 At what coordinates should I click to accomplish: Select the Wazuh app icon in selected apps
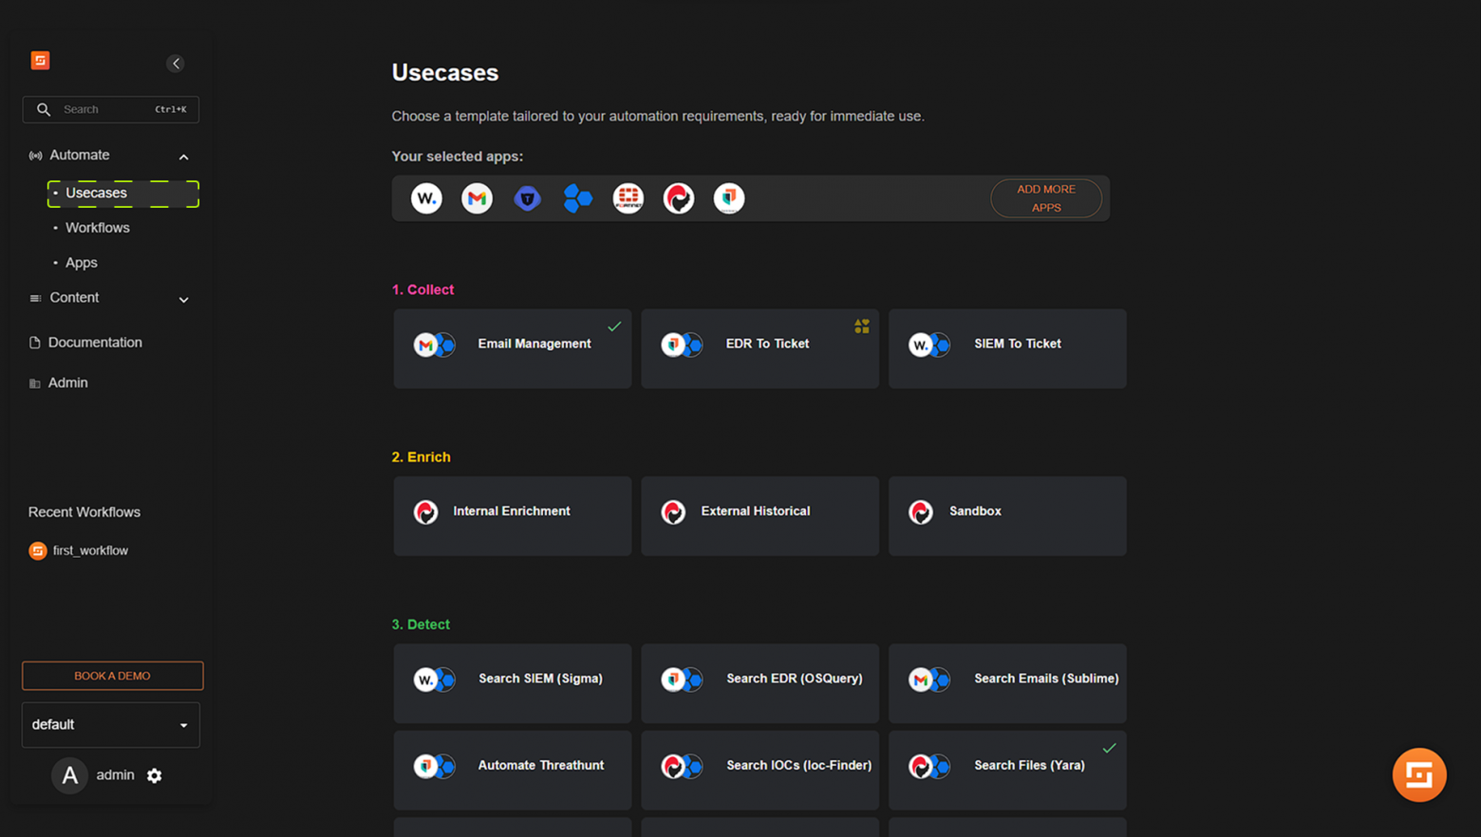pos(426,198)
